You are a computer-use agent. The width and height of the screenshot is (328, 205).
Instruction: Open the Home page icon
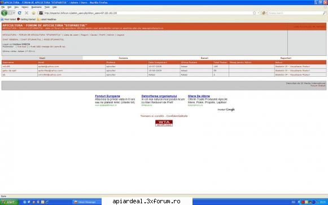point(33,13)
